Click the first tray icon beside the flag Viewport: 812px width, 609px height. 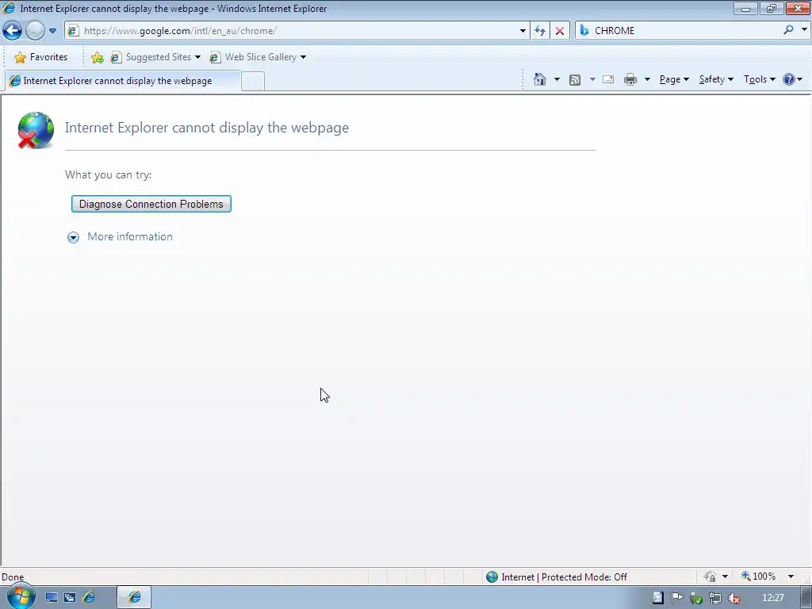[657, 598]
